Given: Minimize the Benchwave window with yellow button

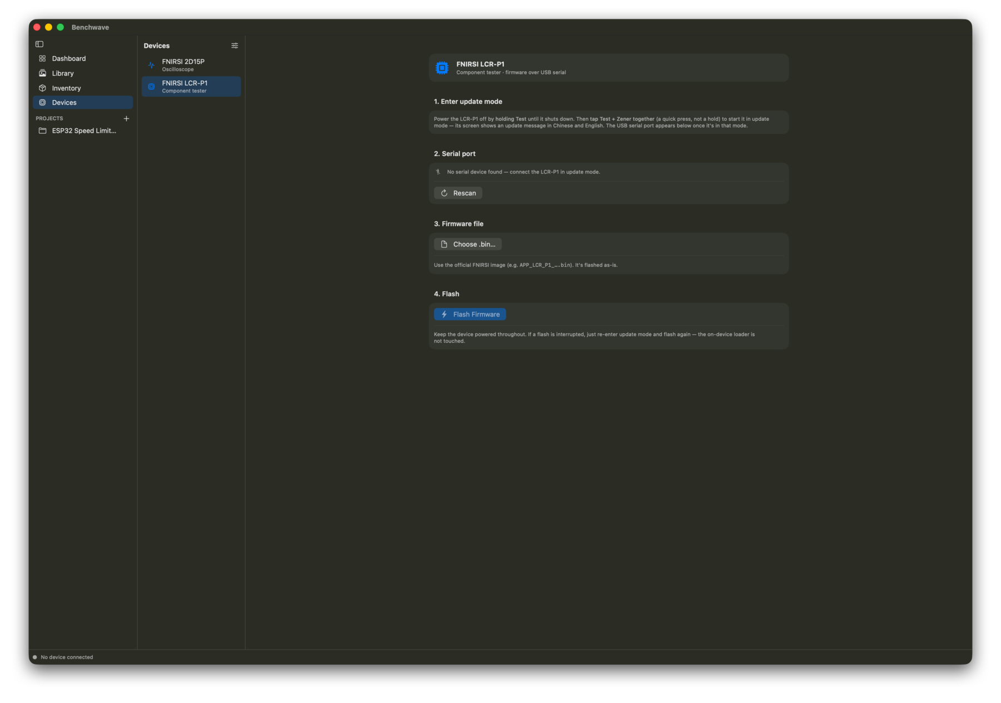Looking at the screenshot, I should click(48, 27).
